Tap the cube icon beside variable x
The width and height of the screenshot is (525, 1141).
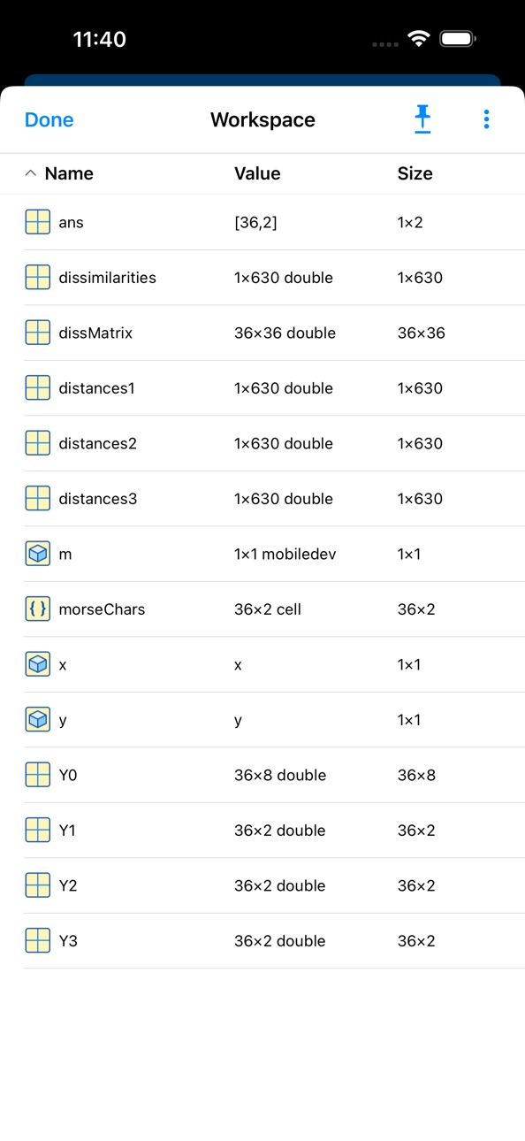(x=37, y=664)
